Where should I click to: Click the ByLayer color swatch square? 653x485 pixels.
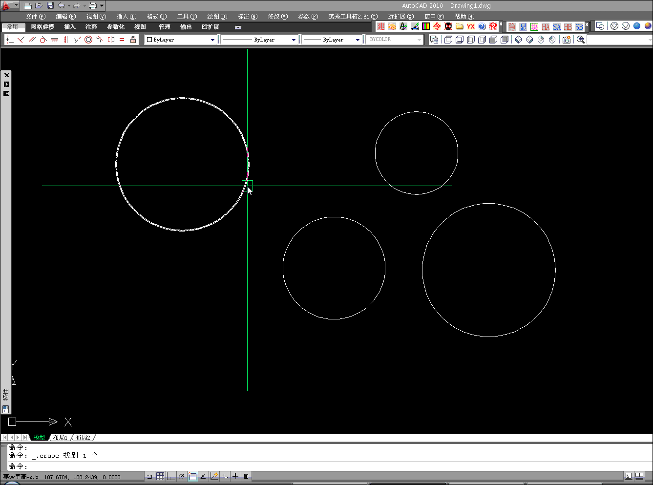pyautogui.click(x=149, y=40)
